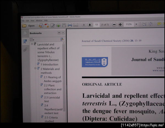
Task: Collapse the 2 Materials and methods bookmark
Action: (35, 69)
